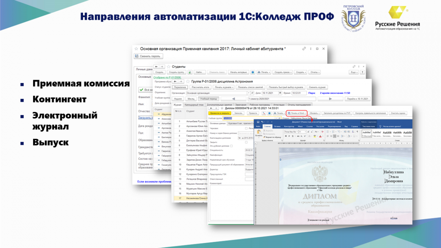The height and width of the screenshot is (248, 441).
Task: Open the Замечания tab
Action: pyautogui.click(x=241, y=105)
